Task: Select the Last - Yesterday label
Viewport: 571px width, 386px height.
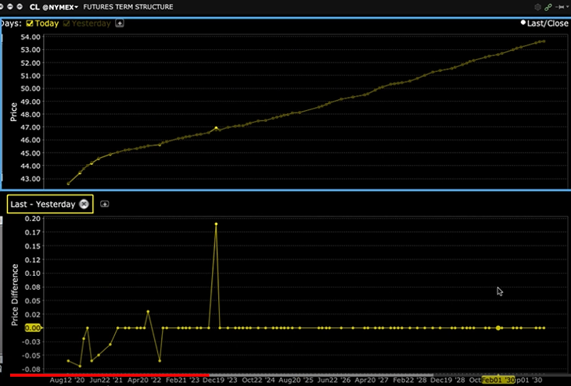Action: [42, 204]
